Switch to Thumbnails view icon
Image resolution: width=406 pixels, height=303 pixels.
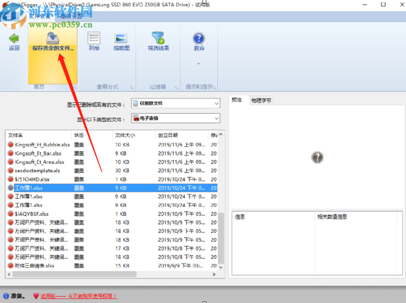coord(121,39)
